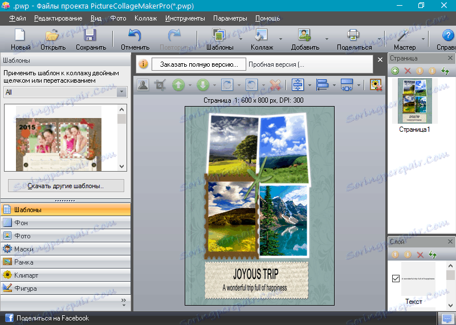Click the Открыть folder icon

click(x=52, y=35)
